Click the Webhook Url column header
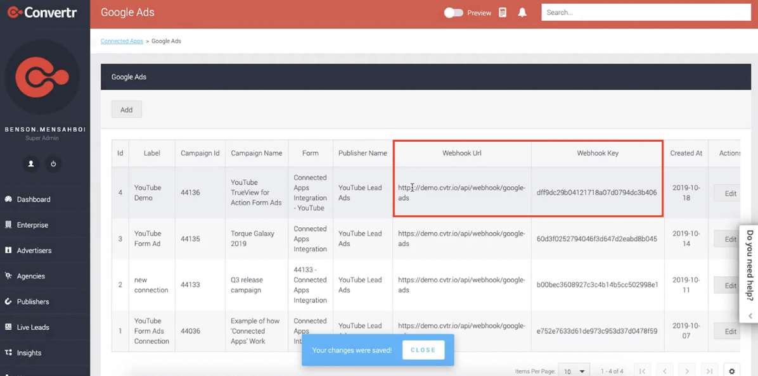 [462, 153]
